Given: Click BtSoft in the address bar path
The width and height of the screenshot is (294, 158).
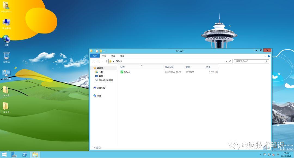Looking at the screenshot, I should pos(119,61).
